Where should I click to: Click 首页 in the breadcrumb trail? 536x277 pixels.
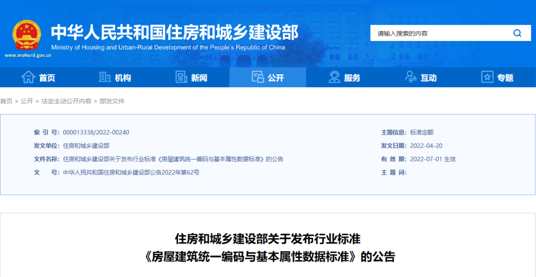click(6, 101)
